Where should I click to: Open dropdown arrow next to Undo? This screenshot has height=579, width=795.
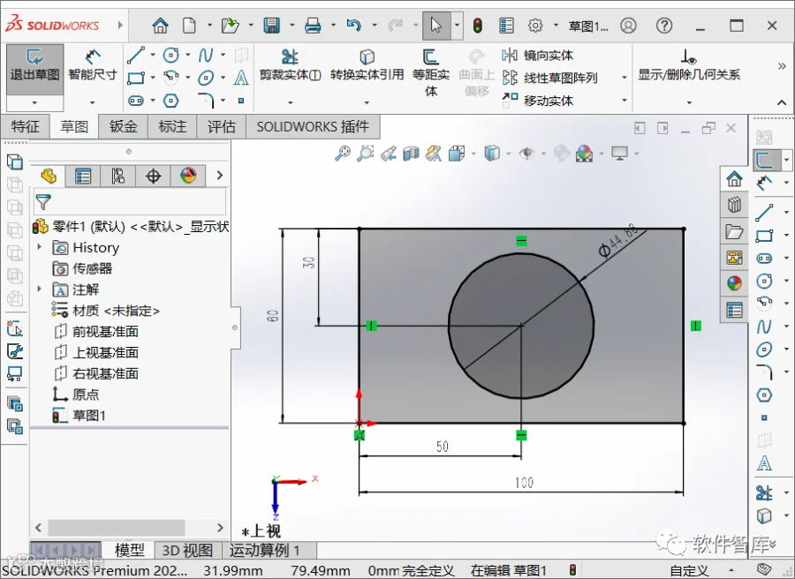click(x=375, y=25)
